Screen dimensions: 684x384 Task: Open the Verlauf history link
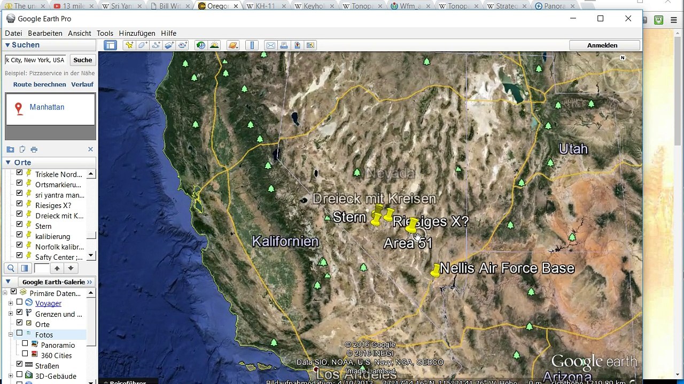pos(82,84)
